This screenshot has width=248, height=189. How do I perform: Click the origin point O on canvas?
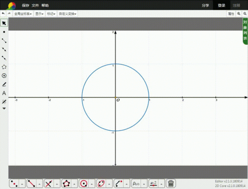point(116,97)
